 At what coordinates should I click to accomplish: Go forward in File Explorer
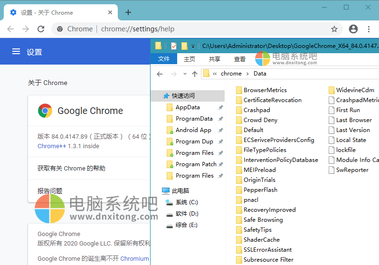[173, 74]
